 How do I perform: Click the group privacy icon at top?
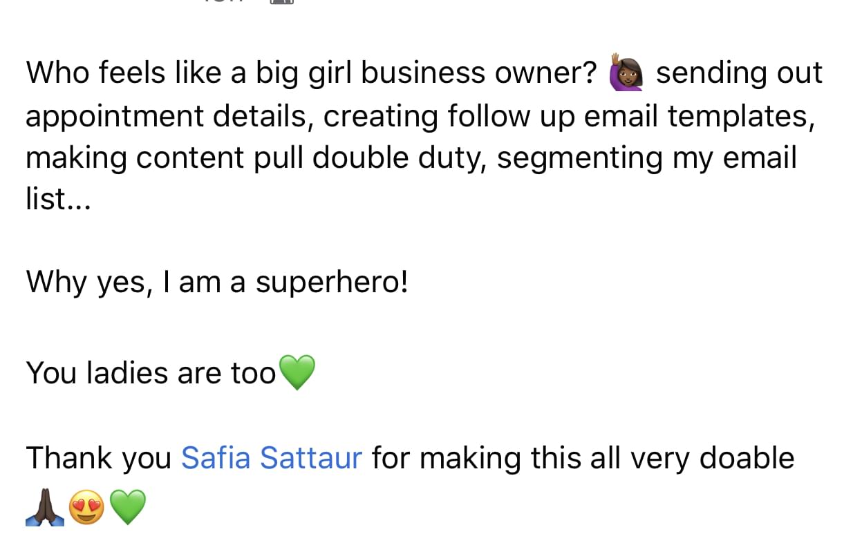tap(281, 2)
